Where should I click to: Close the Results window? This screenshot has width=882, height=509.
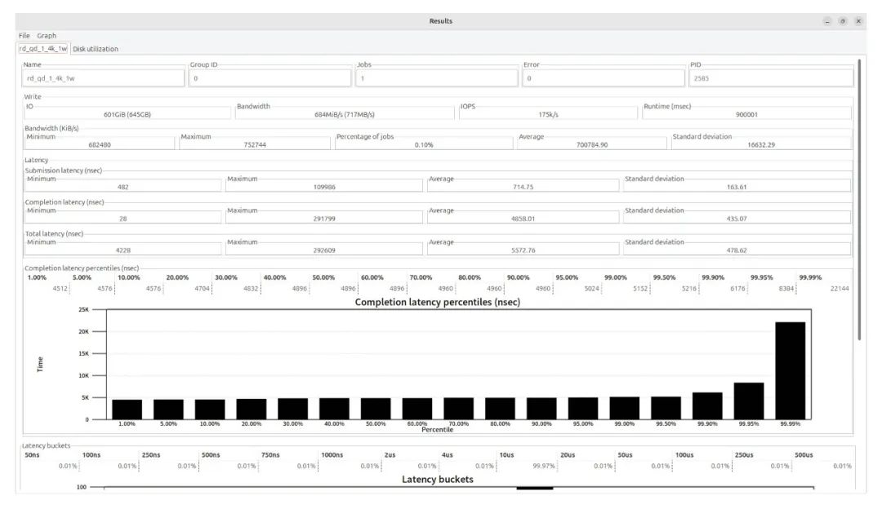[858, 20]
